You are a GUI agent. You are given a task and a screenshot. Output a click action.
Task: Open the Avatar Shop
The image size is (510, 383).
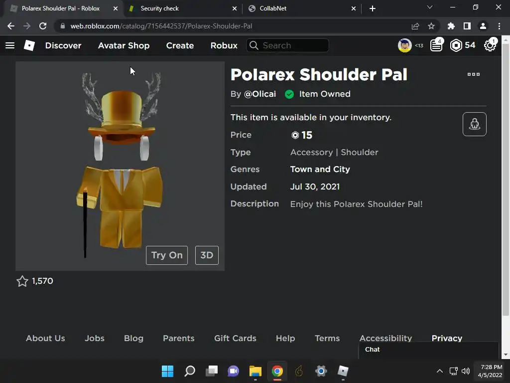click(x=124, y=45)
